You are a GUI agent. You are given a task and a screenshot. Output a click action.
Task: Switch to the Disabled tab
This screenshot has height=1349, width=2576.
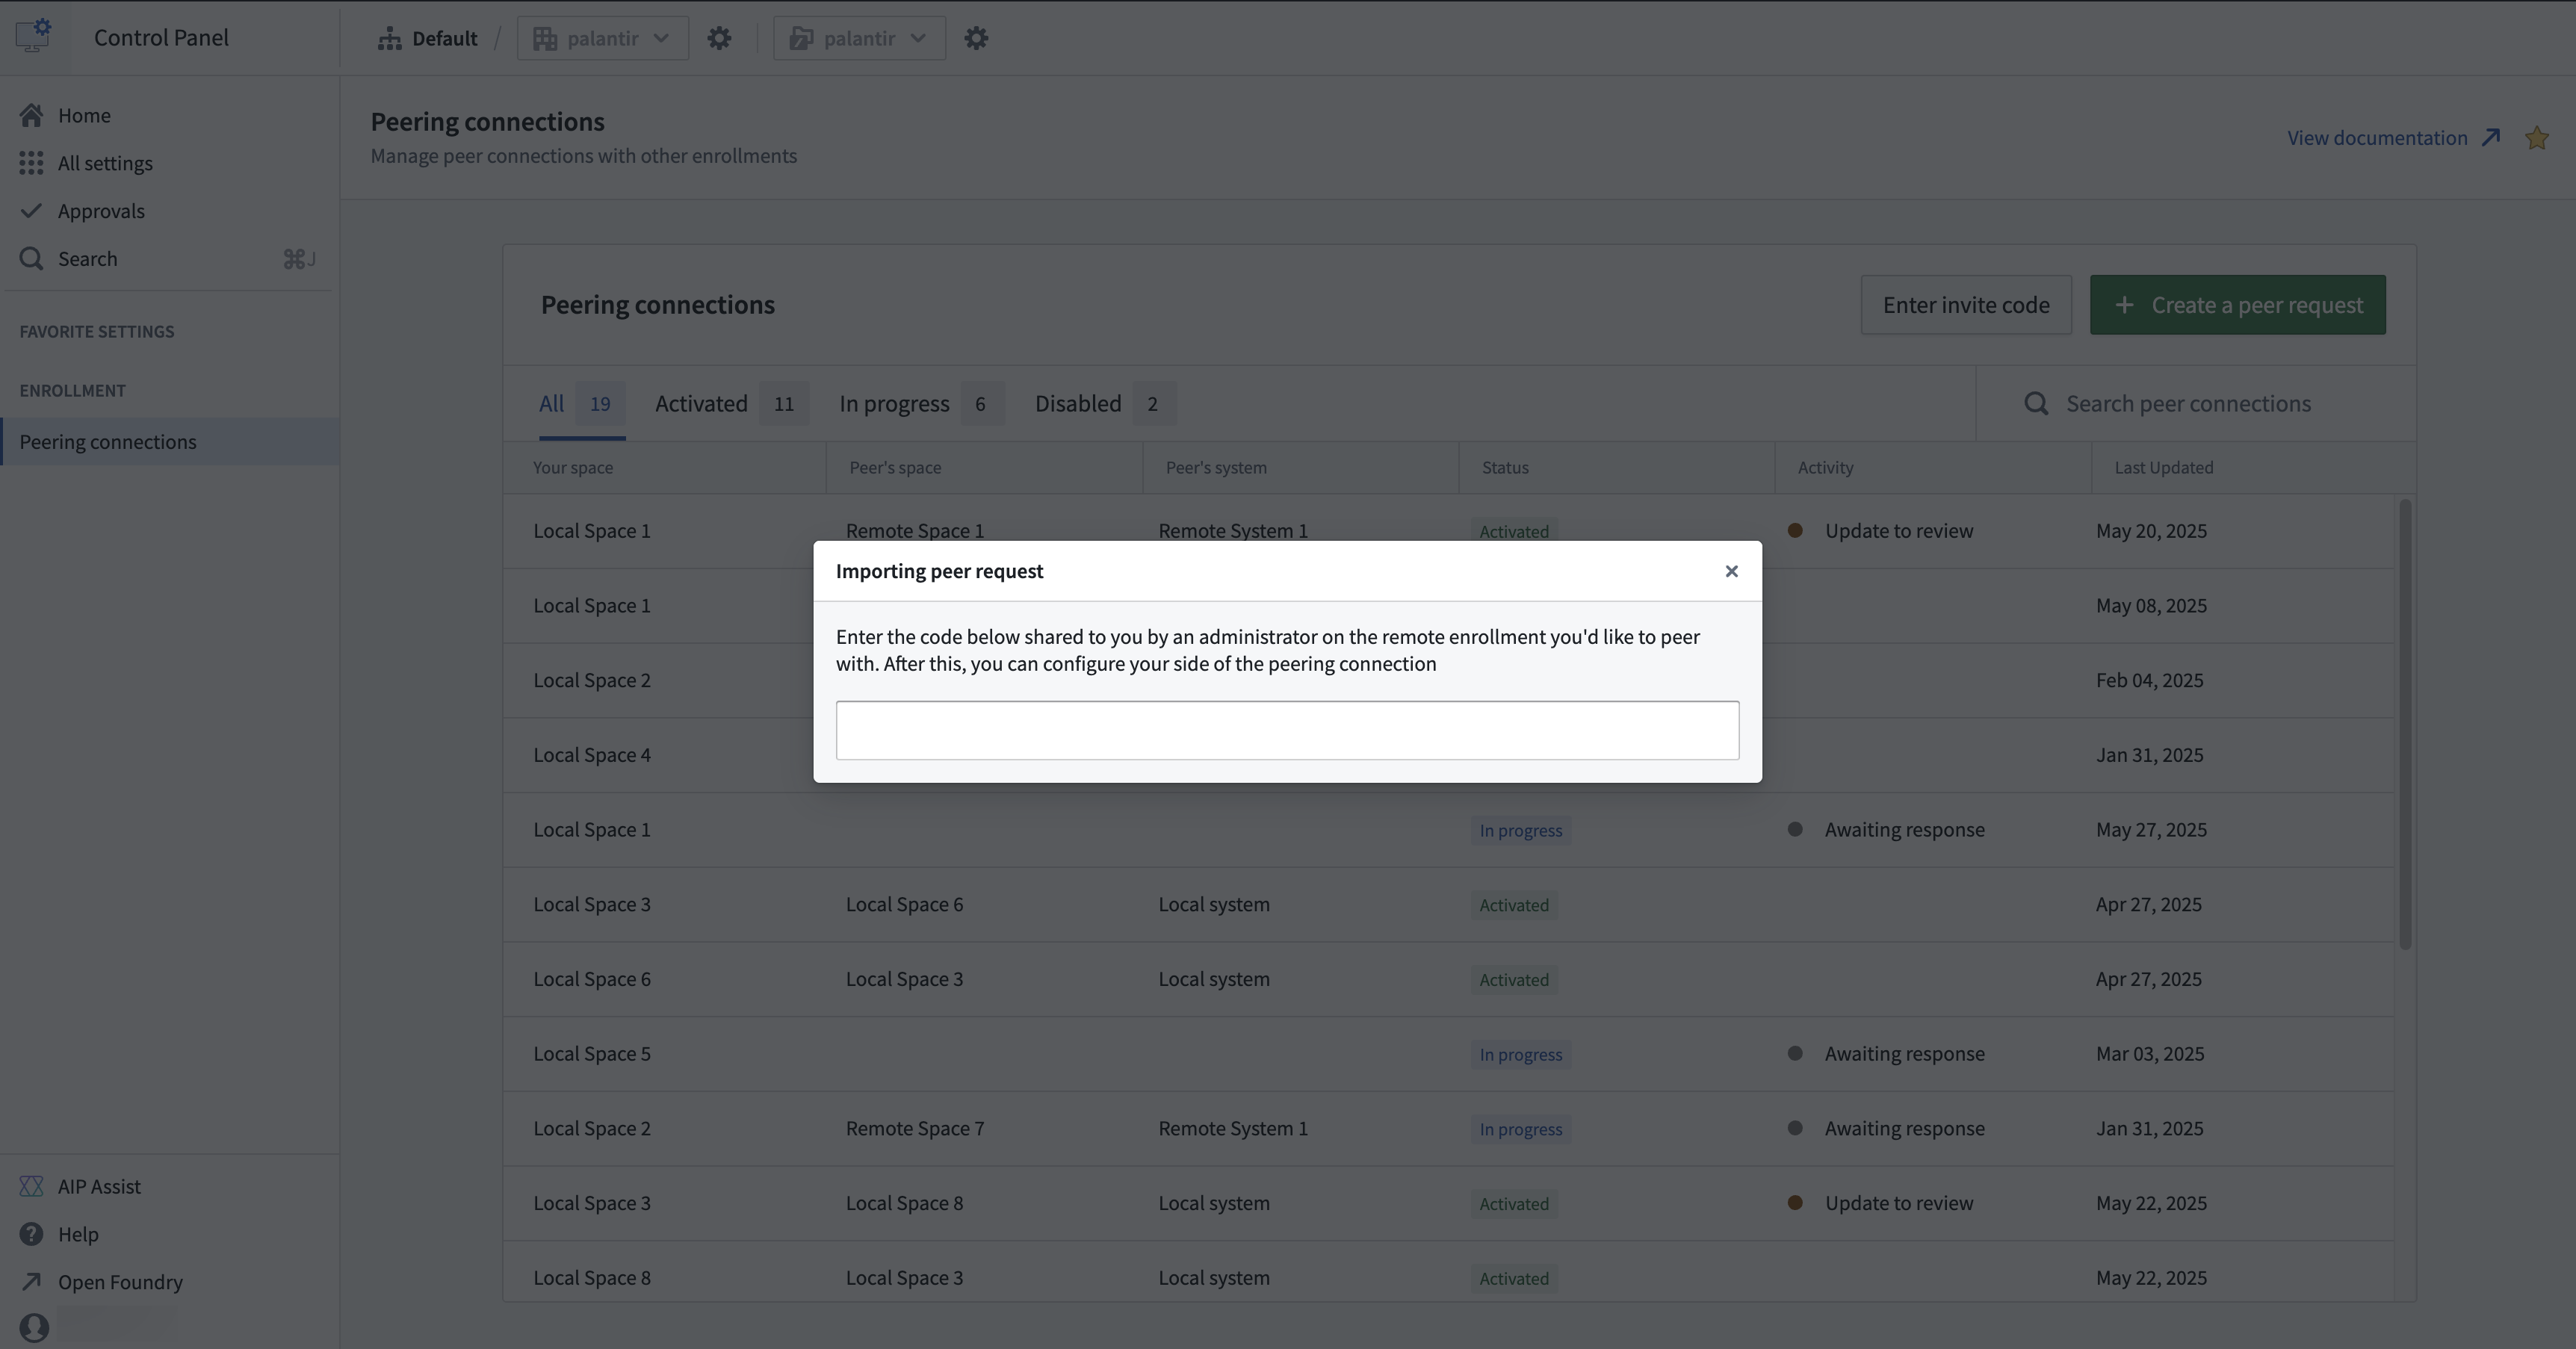1077,403
